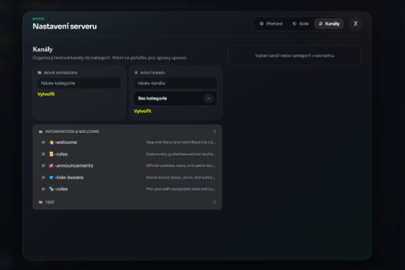Click Vytvořit under Nový kanál
405x270 pixels.
[x=142, y=111]
